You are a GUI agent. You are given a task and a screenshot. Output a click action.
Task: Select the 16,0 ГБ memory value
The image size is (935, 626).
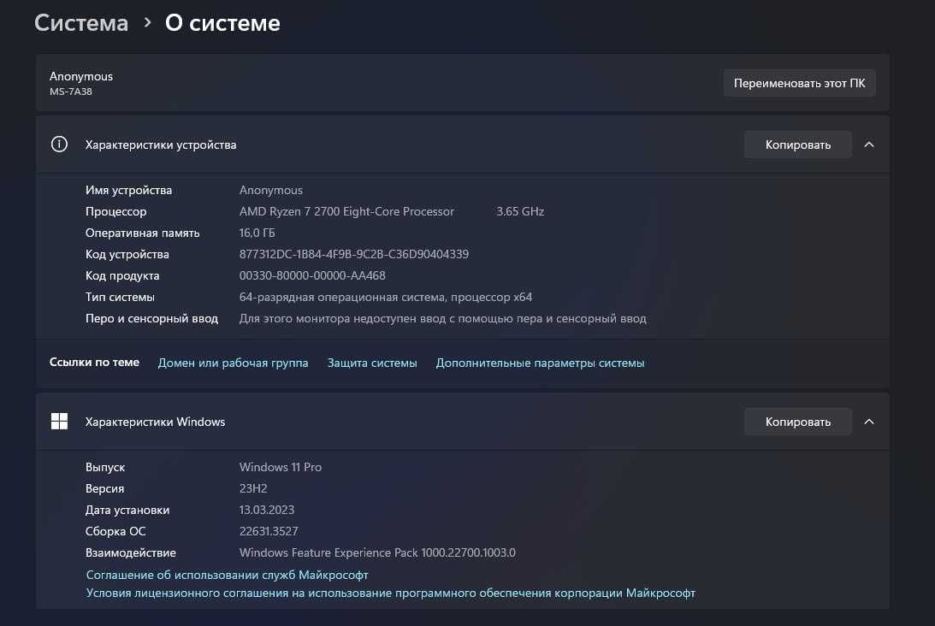(x=257, y=233)
